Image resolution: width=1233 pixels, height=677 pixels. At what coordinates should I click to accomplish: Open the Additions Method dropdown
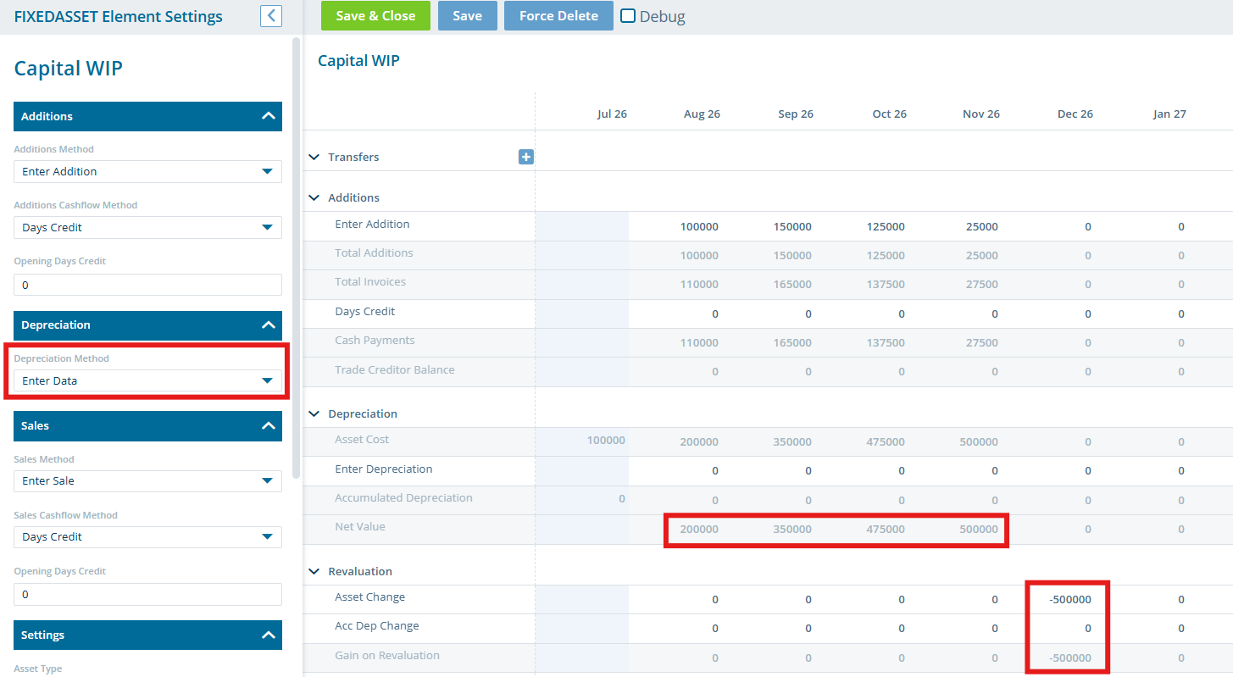click(147, 171)
